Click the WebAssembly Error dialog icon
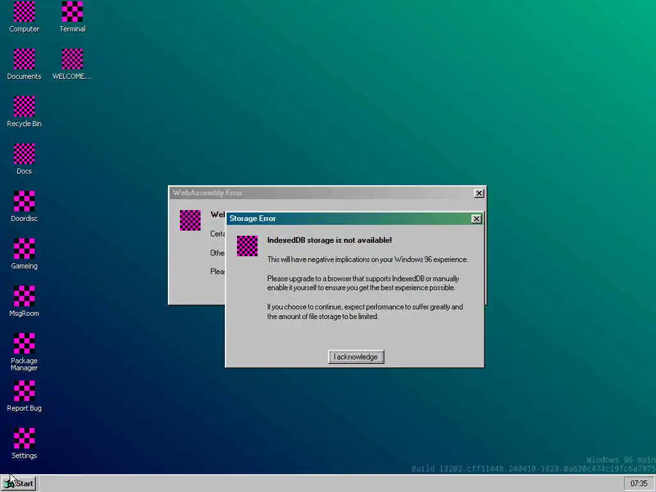The image size is (656, 492). pos(190,220)
